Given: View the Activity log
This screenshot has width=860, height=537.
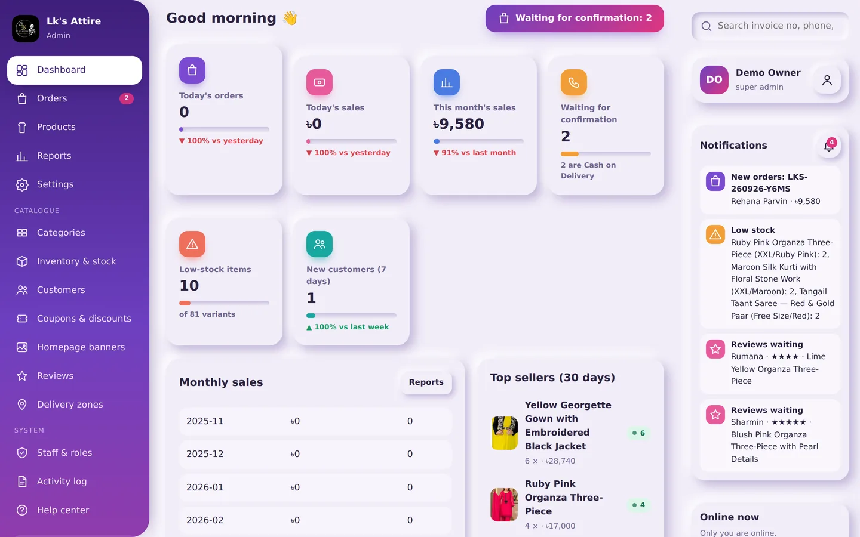Looking at the screenshot, I should (x=75, y=482).
